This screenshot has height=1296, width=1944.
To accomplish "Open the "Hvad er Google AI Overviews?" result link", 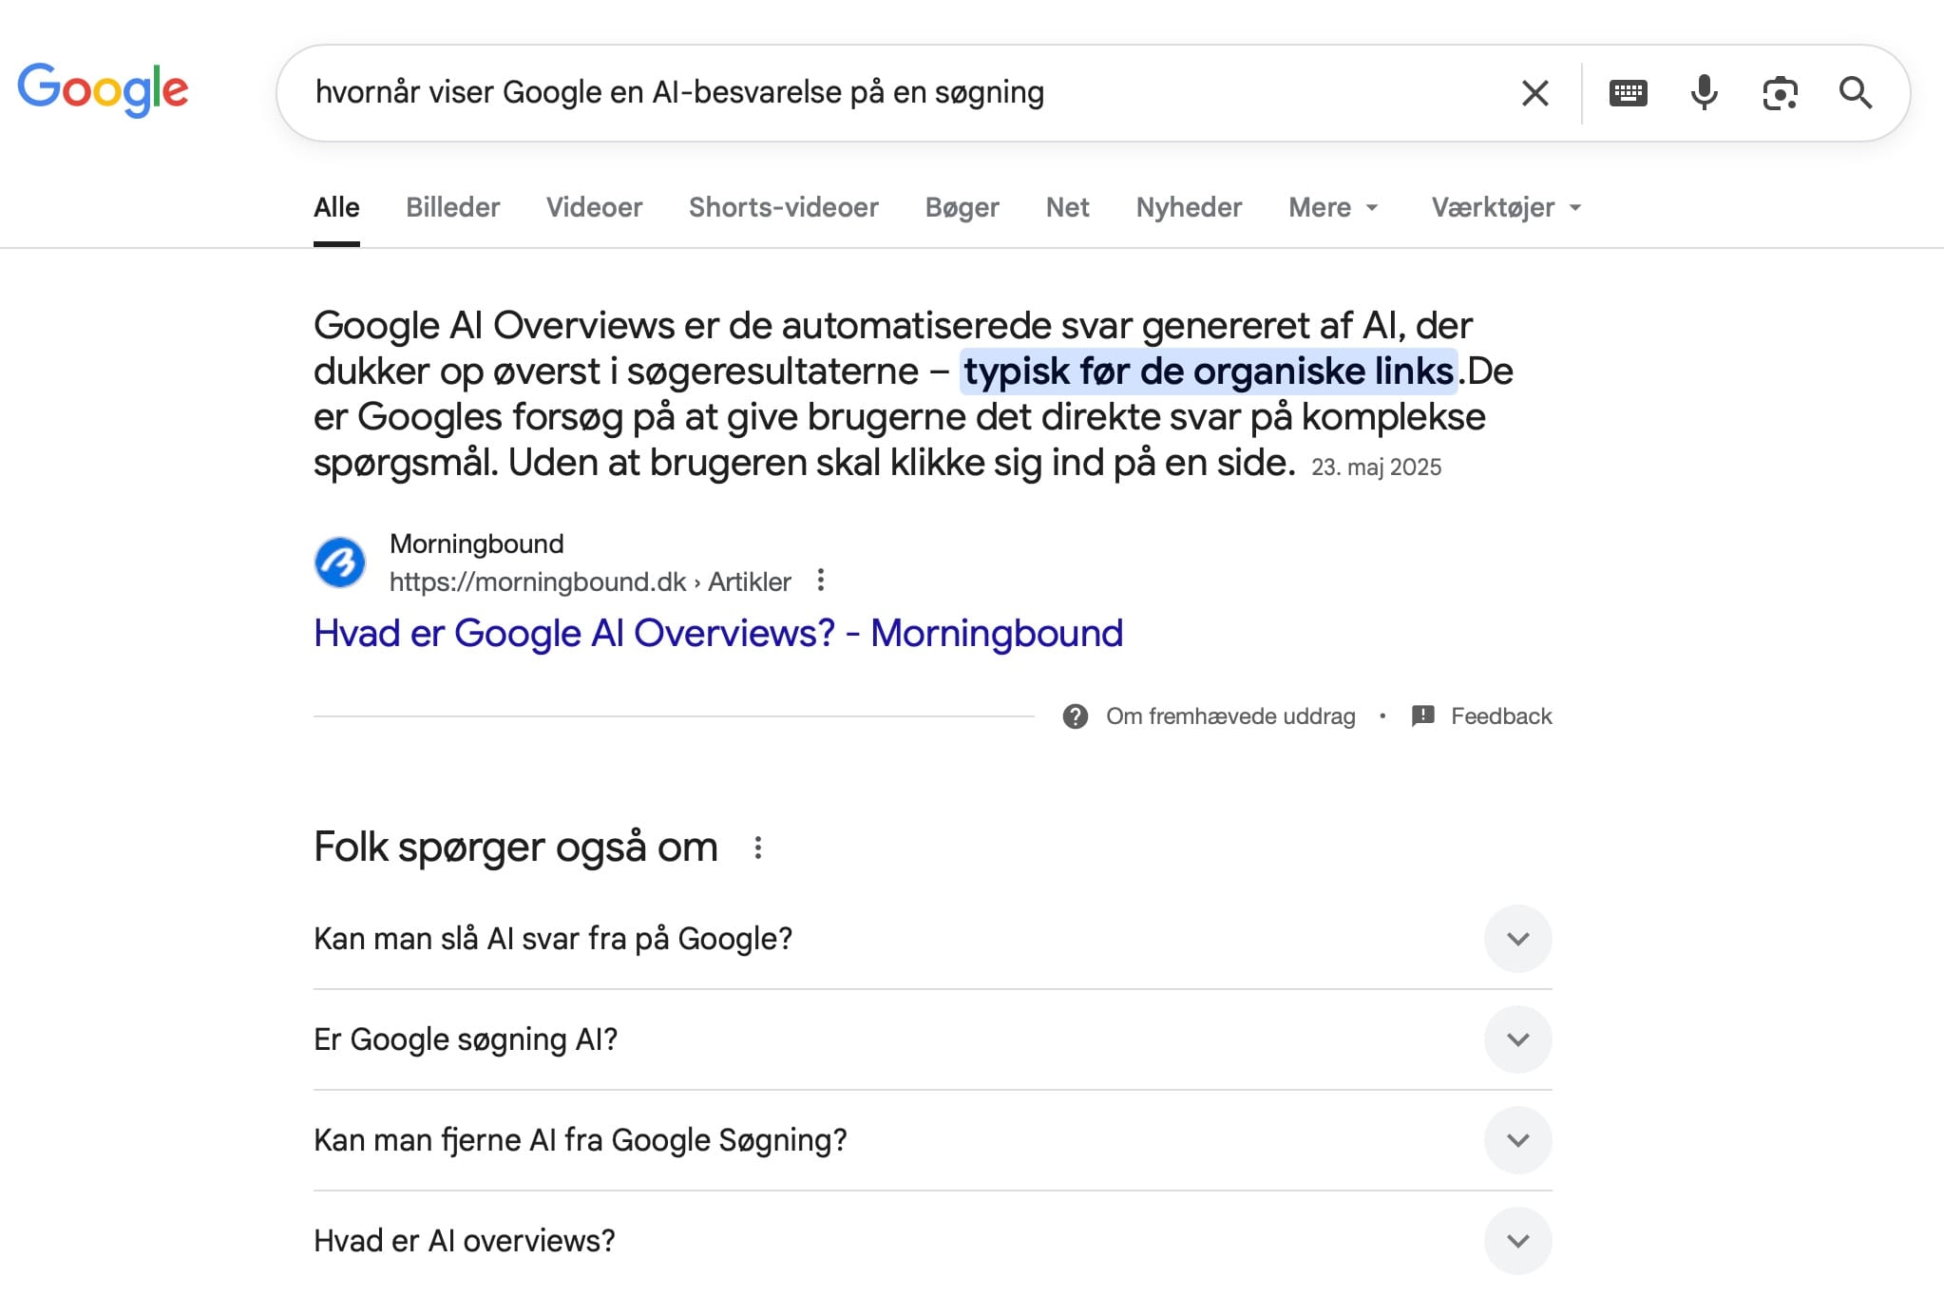I will point(718,634).
